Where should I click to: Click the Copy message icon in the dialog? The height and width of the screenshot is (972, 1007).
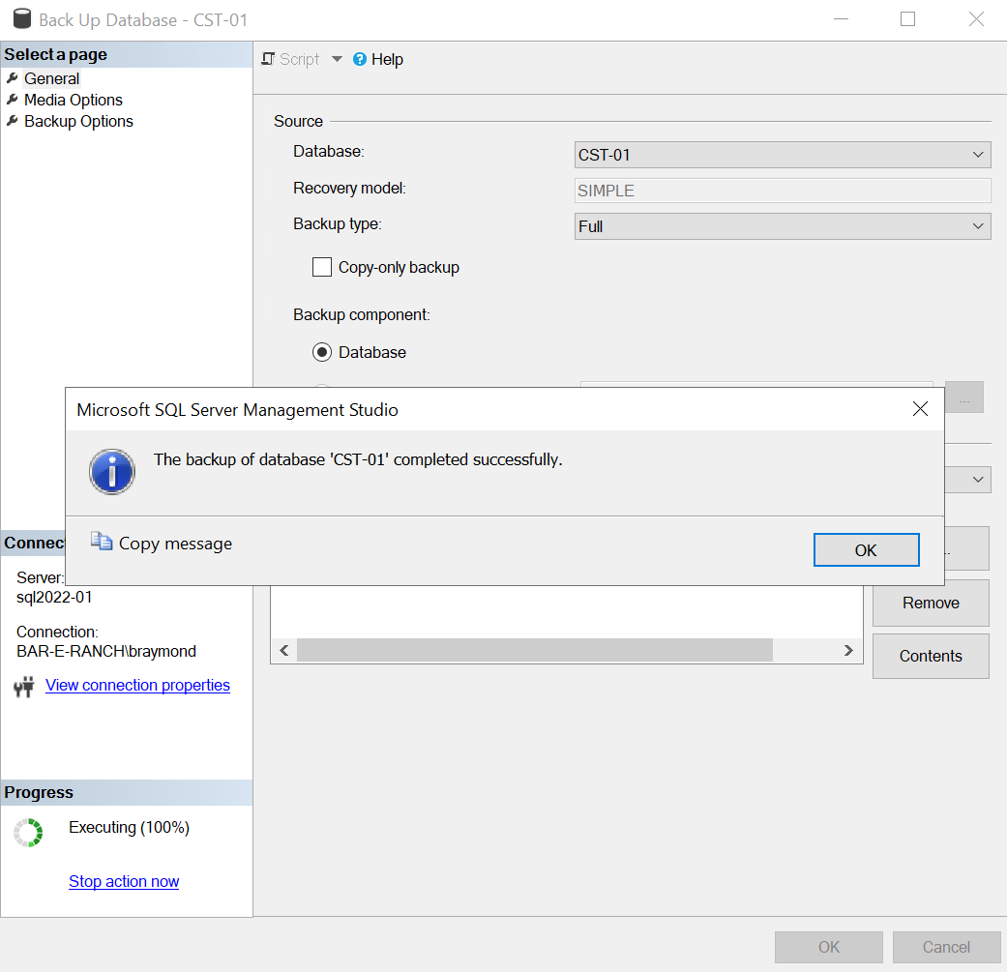pyautogui.click(x=102, y=542)
